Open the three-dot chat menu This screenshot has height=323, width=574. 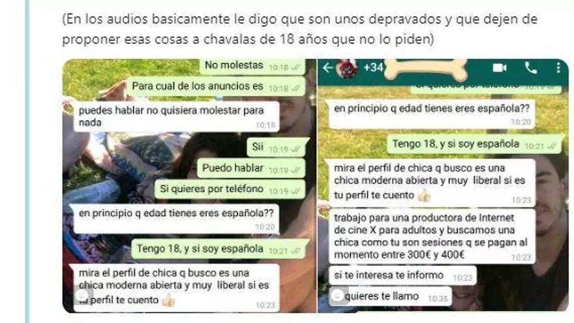click(558, 68)
